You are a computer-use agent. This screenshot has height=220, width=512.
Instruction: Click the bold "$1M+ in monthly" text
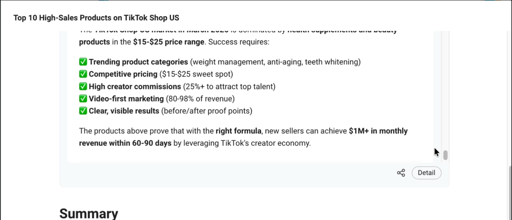(x=378, y=131)
